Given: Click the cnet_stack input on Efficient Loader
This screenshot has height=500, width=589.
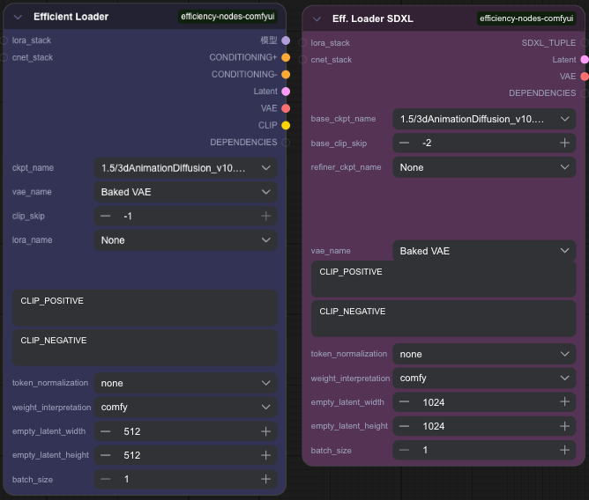Looking at the screenshot, I should (4, 57).
